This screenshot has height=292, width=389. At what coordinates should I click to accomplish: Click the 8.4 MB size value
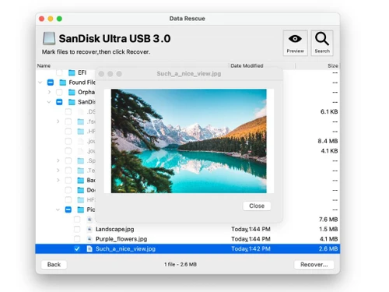[328, 141]
